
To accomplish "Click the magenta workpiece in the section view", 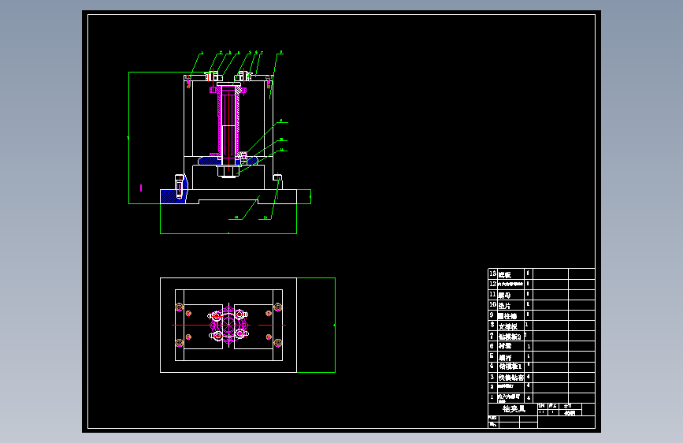I will pos(228,121).
